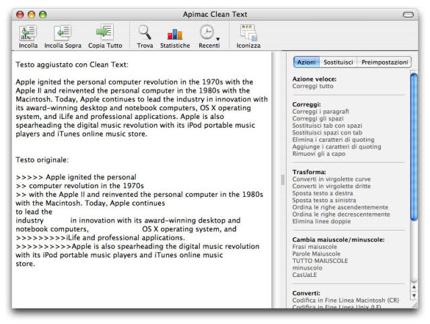Click the 'Azione veloce:' heading
This screenshot has width=430, height=324.
[314, 79]
